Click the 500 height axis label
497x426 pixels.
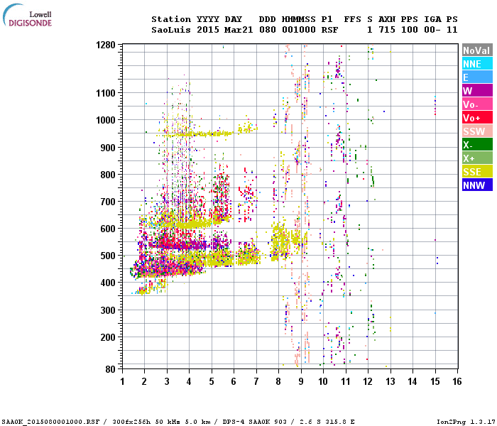pos(108,256)
